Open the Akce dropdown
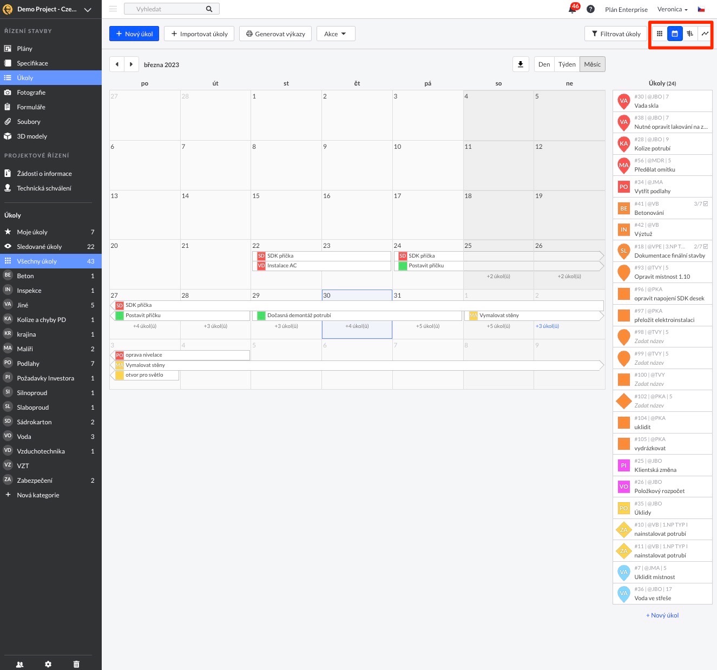This screenshot has height=670, width=717. coord(336,34)
